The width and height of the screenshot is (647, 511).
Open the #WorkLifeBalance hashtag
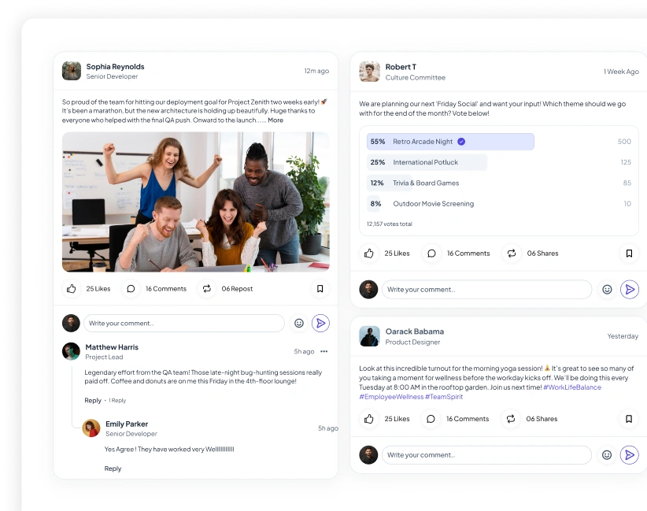point(572,387)
